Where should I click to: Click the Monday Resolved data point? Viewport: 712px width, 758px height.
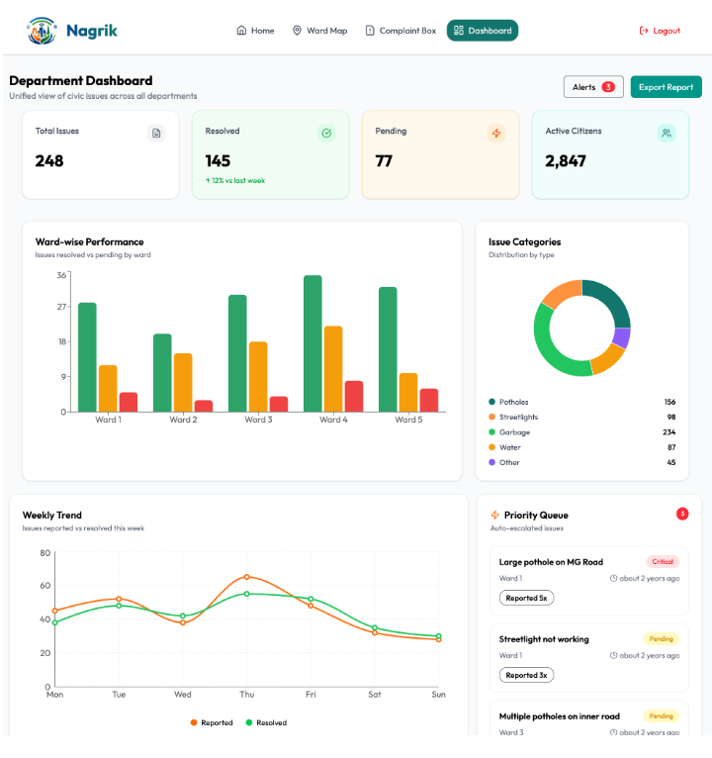55,622
